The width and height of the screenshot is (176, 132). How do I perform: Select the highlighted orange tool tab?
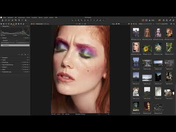tap(14, 24)
